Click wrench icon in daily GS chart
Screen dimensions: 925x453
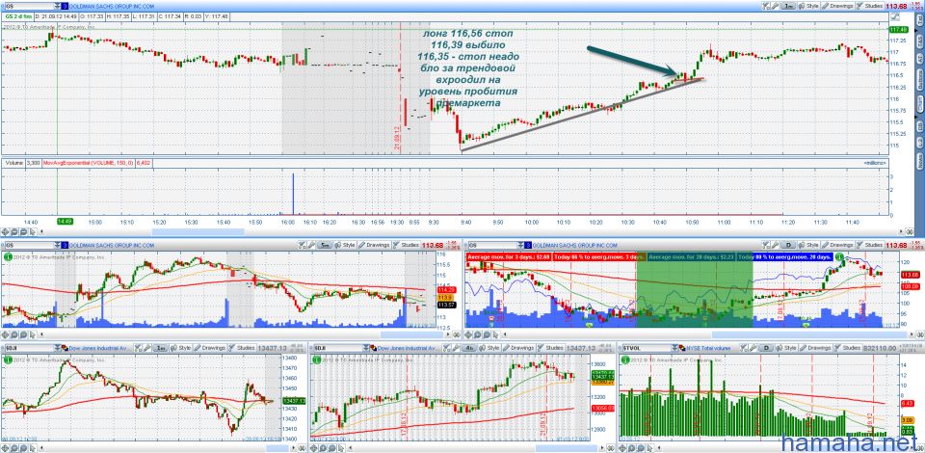(775, 244)
